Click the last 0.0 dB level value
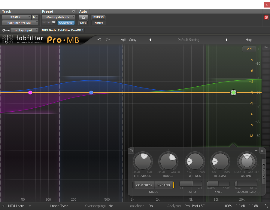Screen dimensions: 270x210 click(x=253, y=206)
